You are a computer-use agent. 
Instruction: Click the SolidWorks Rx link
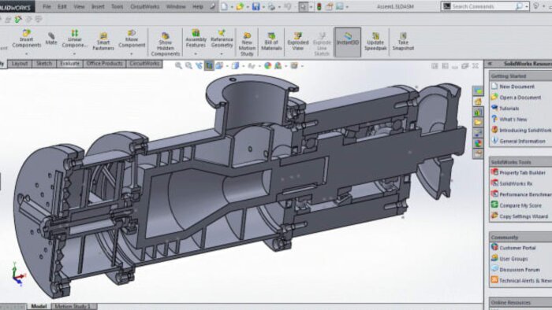(516, 183)
